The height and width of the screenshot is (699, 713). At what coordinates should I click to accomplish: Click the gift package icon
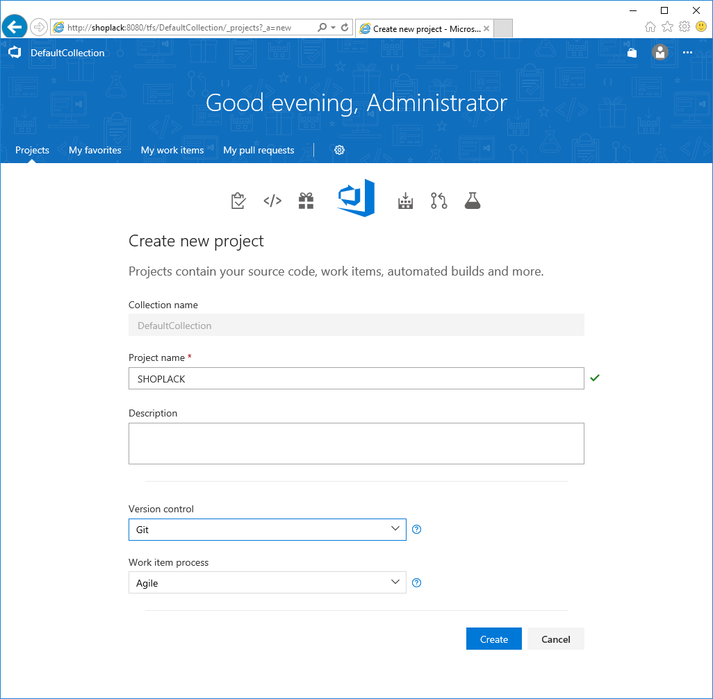pos(306,201)
